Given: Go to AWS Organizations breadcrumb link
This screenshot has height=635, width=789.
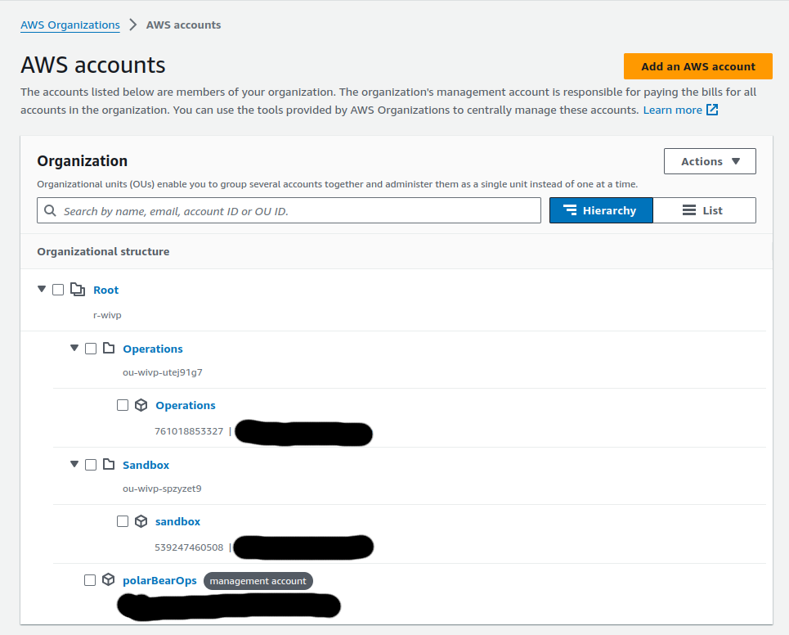Looking at the screenshot, I should coord(70,25).
